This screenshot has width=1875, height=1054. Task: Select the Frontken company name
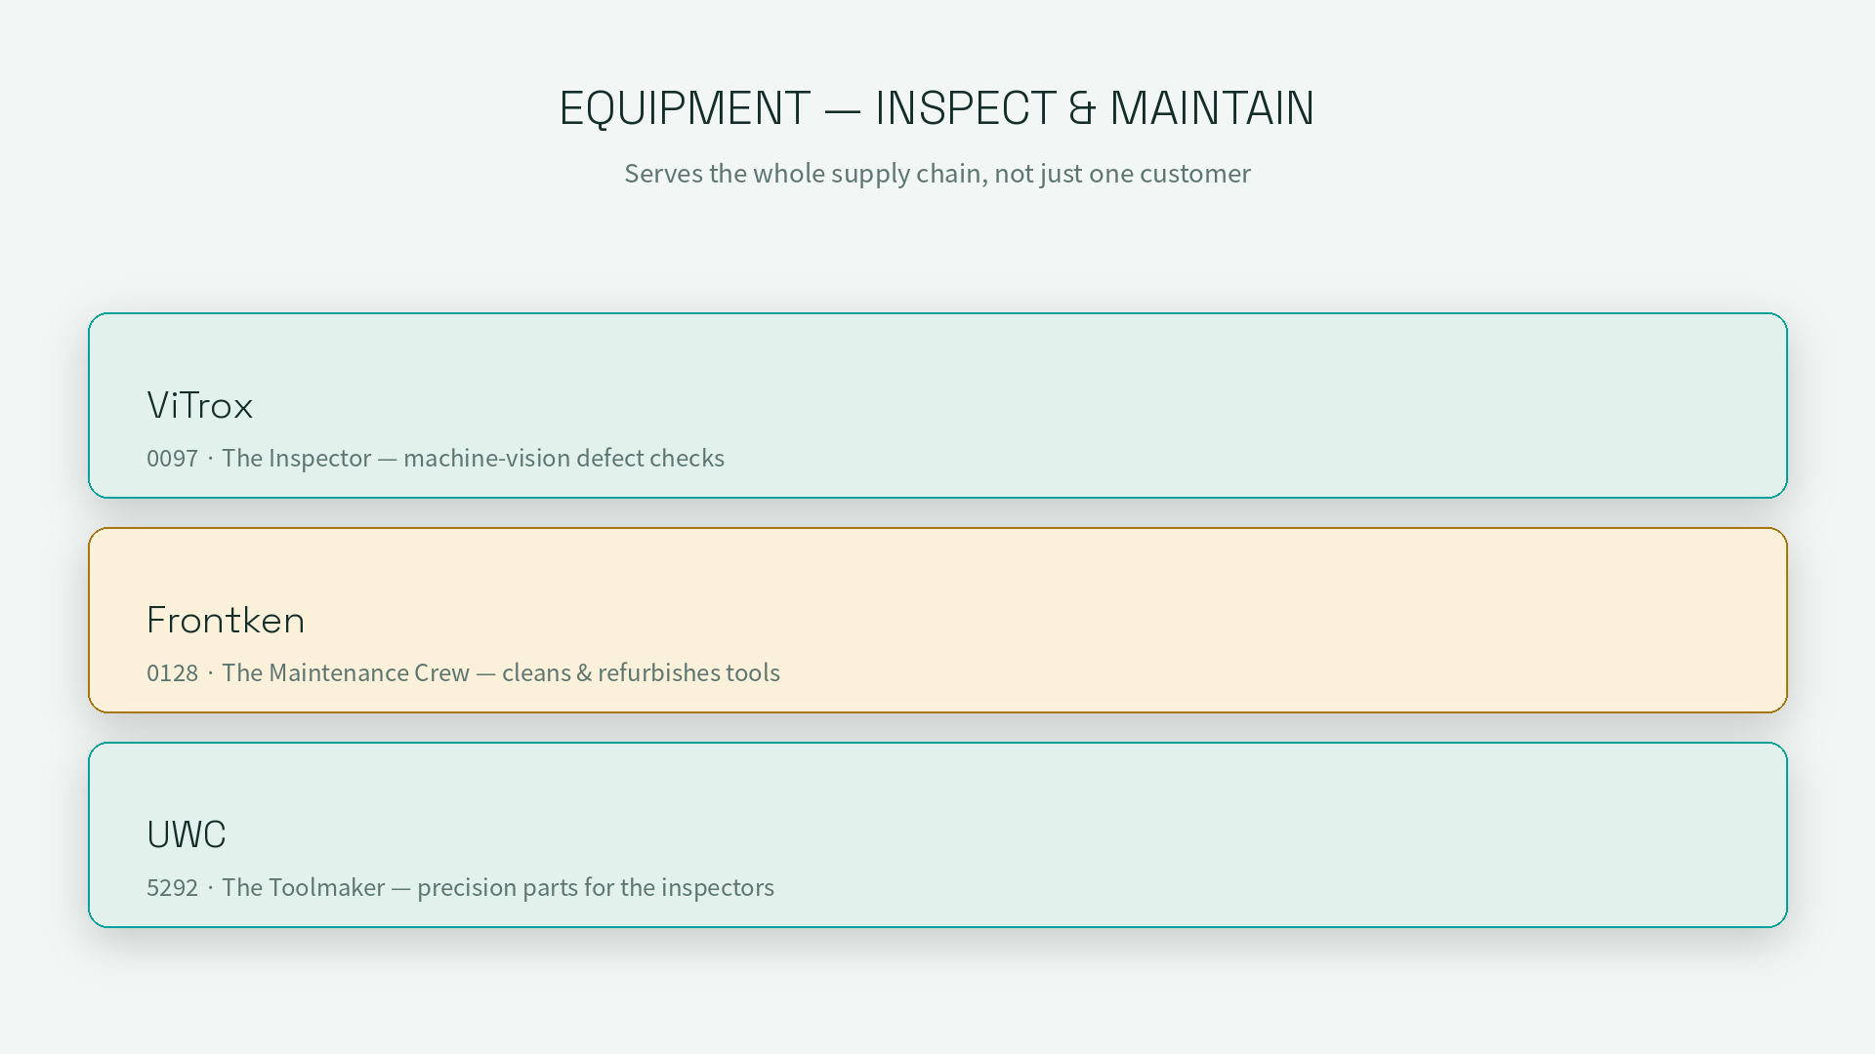pyautogui.click(x=226, y=621)
